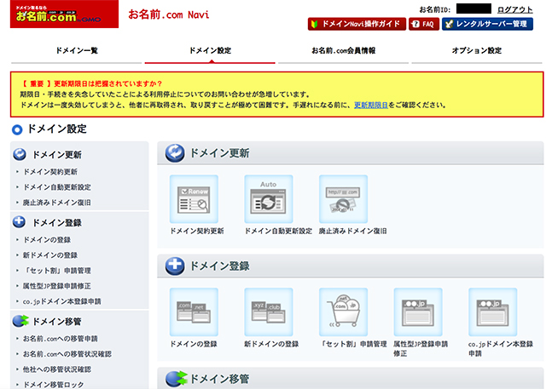Image resolution: width=546 pixels, height=389 pixels.
Task: Click the 新ドメインの登録 xyz/club icon
Action: point(269,312)
